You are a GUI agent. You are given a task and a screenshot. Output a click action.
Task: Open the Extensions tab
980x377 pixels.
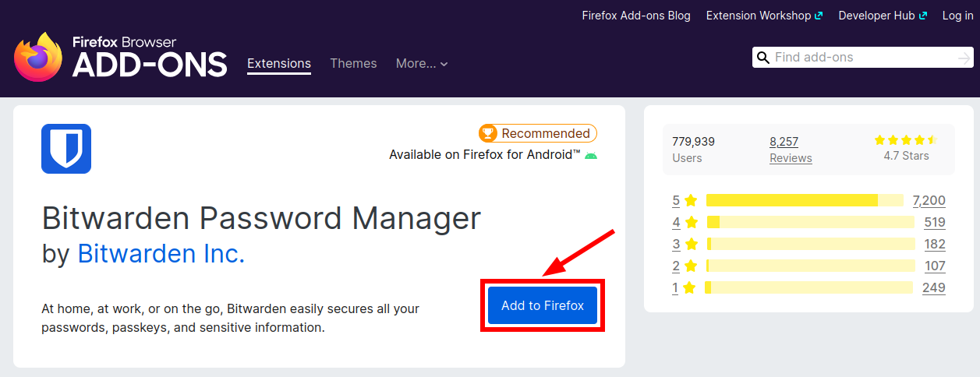point(279,64)
